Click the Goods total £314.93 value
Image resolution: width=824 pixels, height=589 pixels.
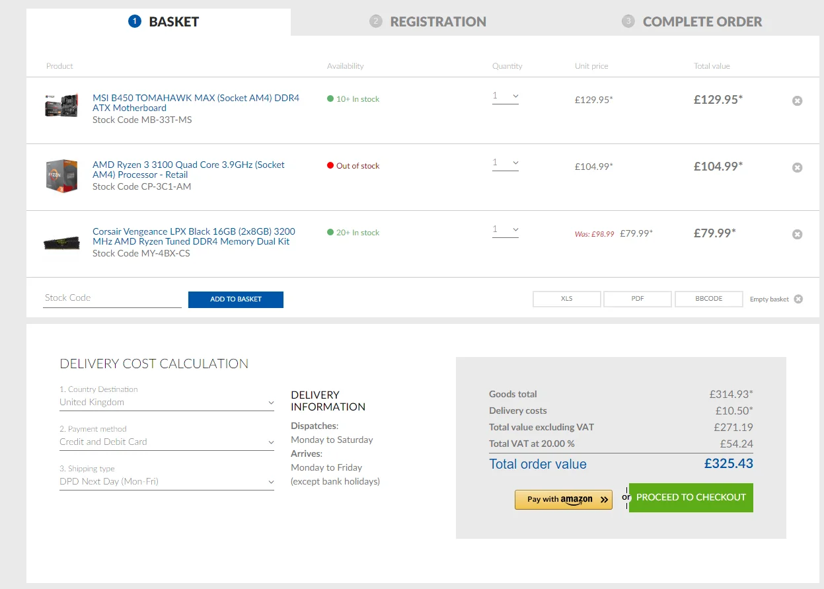[731, 395]
